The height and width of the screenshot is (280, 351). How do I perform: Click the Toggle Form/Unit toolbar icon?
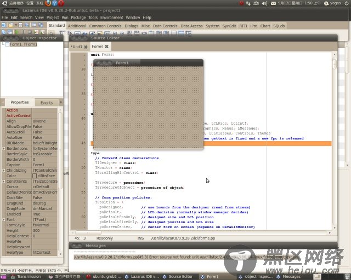coord(41,25)
